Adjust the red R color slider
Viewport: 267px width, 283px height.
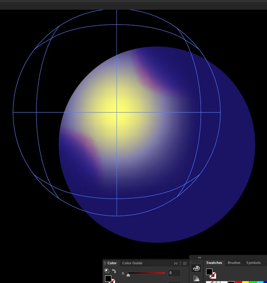(x=146, y=273)
